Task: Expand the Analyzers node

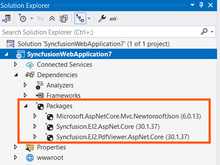Action: click(25, 85)
